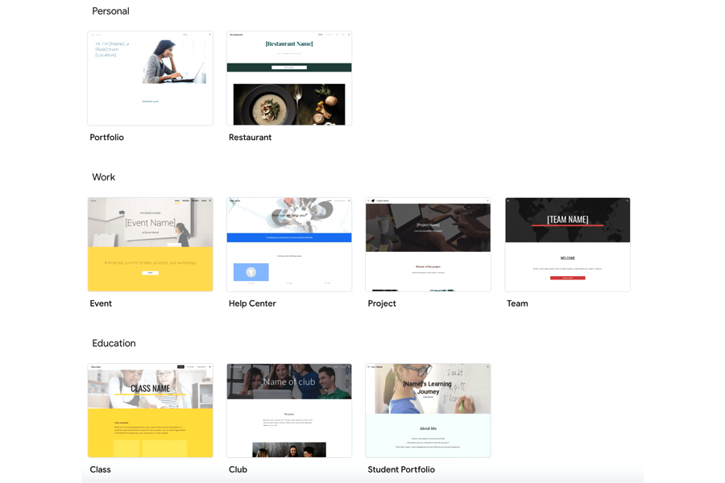Open the Class template thumbnail
The image size is (725, 483).
coord(150,411)
